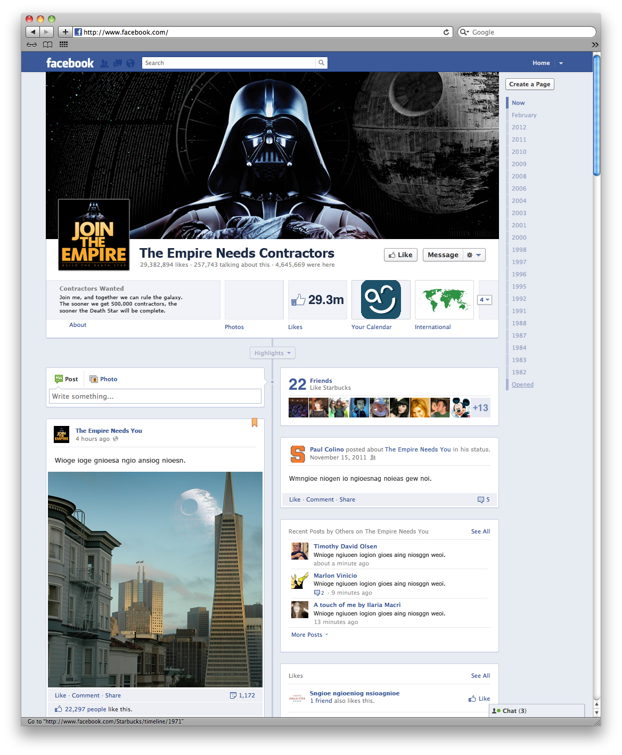
Task: Click the Mickey Mouse friend avatar
Action: click(x=461, y=408)
